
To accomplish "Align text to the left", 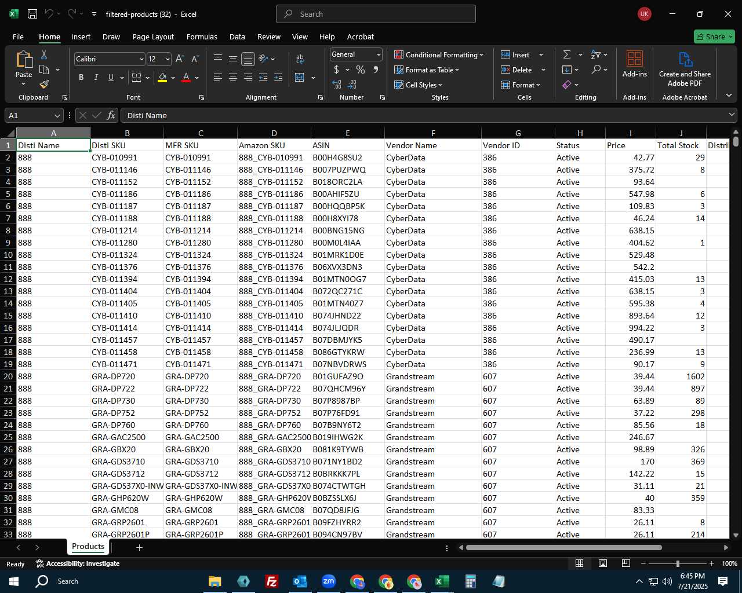I will pos(218,78).
